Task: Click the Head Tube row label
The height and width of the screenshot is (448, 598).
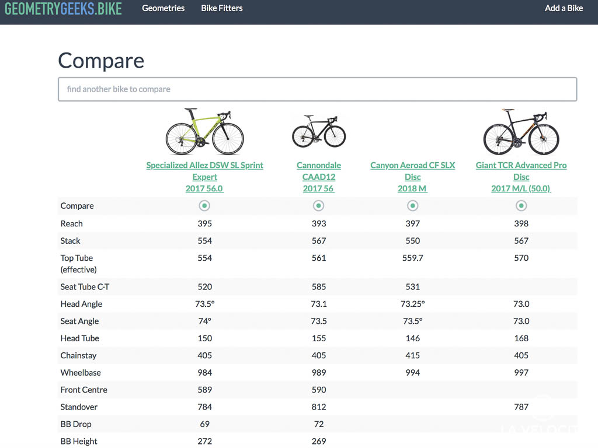Action: coord(79,338)
